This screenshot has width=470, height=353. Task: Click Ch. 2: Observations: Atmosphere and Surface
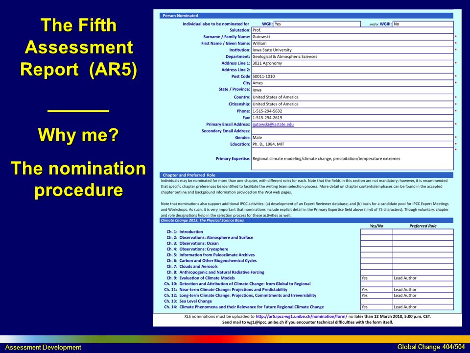(x=210, y=237)
